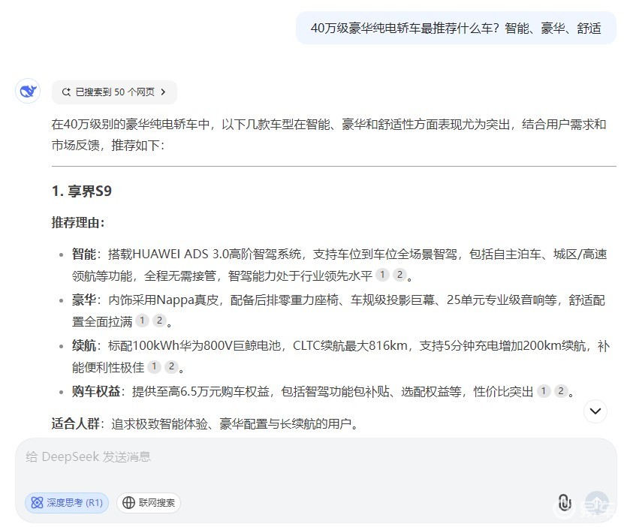Screen dimensions: 624x527
Task: Click the heading 1. 享界S9
Action: (82, 191)
